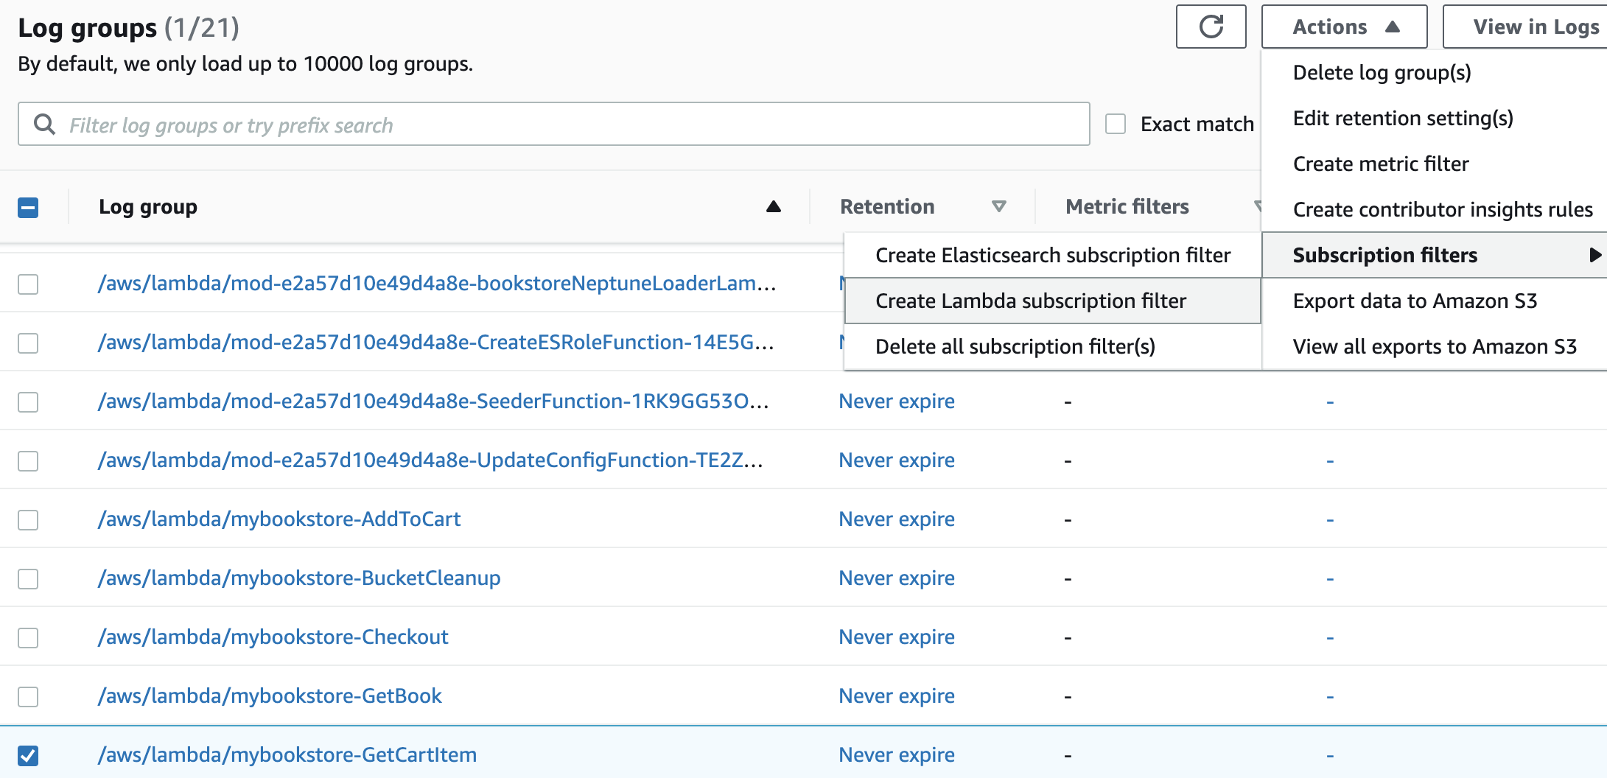The width and height of the screenshot is (1607, 778).
Task: Open CreateESRoleFunction log group link
Action: [436, 343]
